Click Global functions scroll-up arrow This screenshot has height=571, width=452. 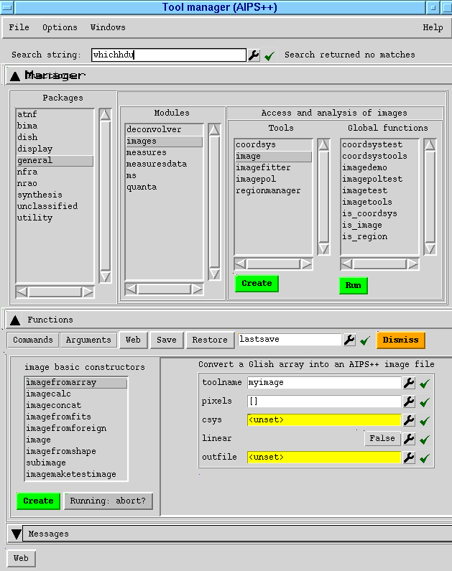[430, 145]
